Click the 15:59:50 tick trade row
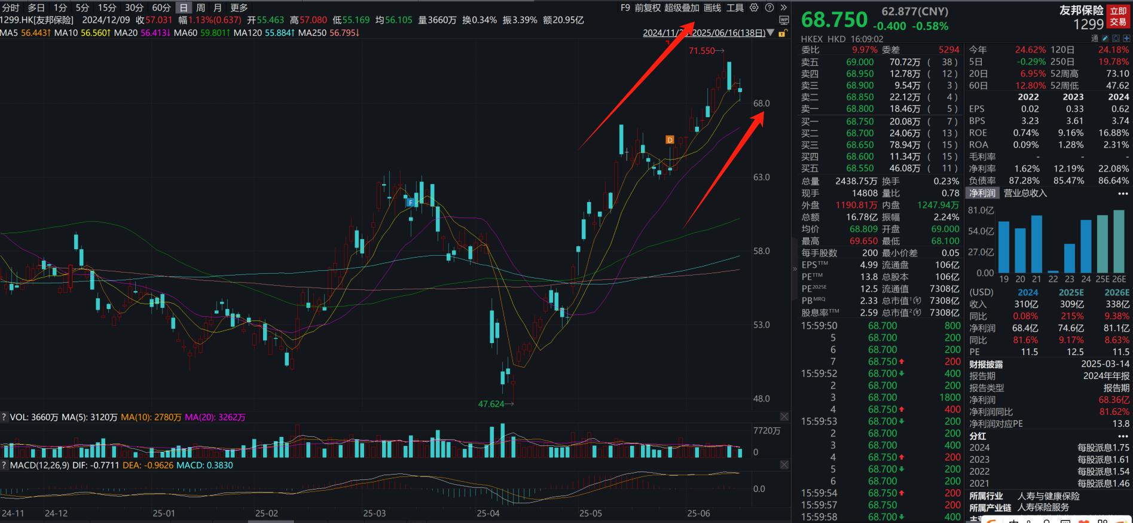The height and width of the screenshot is (523, 1133). pos(881,326)
